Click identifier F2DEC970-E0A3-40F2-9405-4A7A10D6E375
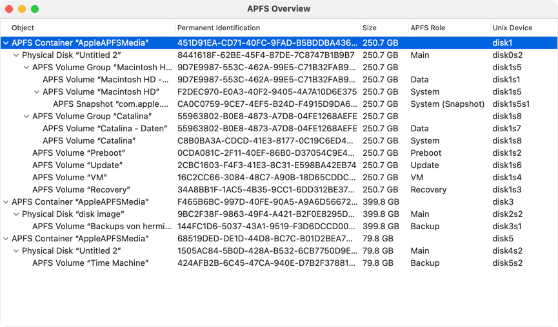558x327 pixels. tap(267, 92)
